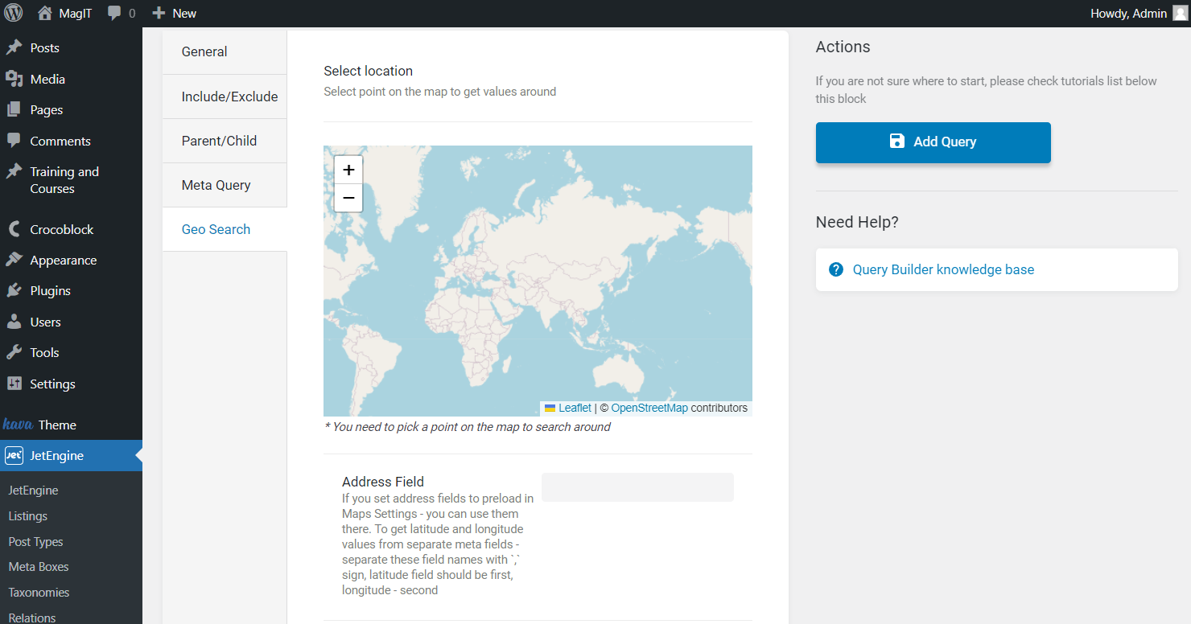The width and height of the screenshot is (1191, 624).
Task: Click the MagIT site name link
Action: tap(76, 13)
